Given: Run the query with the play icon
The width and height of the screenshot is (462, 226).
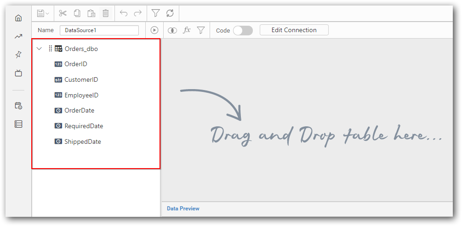Looking at the screenshot, I should 154,30.
